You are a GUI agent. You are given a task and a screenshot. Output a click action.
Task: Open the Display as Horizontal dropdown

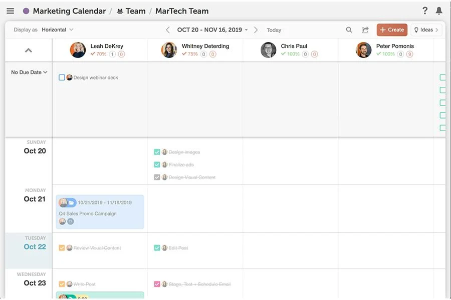[58, 29]
